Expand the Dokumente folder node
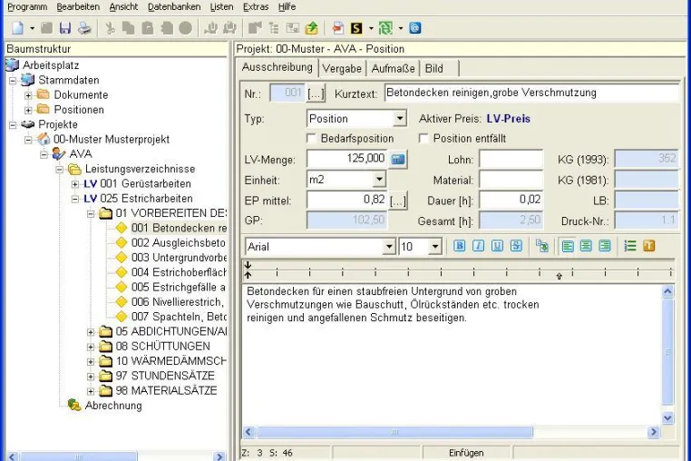Image resolution: width=691 pixels, height=461 pixels. click(28, 95)
